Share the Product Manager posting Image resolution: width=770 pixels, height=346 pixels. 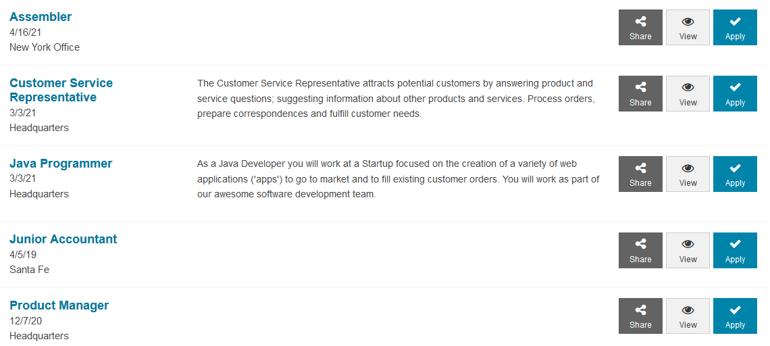point(640,316)
